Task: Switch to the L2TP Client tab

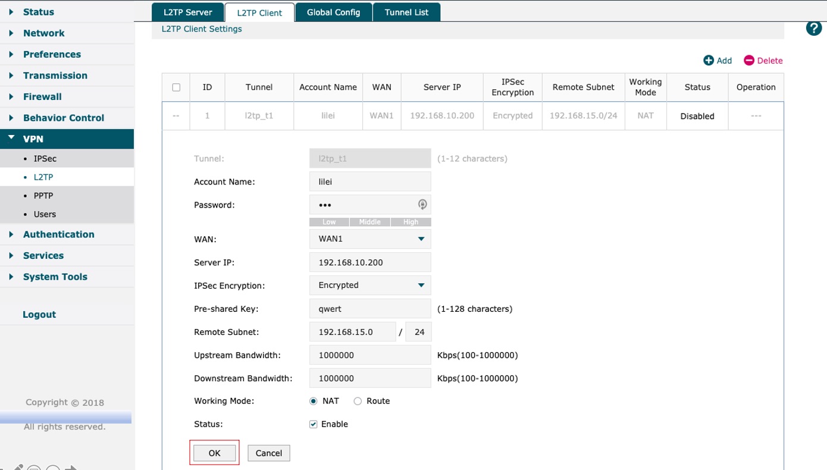Action: point(259,12)
